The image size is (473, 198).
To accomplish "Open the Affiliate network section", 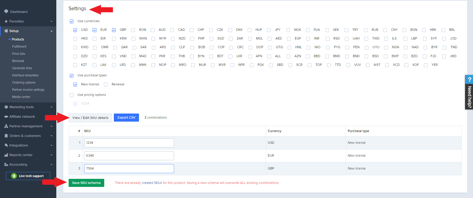I will 22,117.
